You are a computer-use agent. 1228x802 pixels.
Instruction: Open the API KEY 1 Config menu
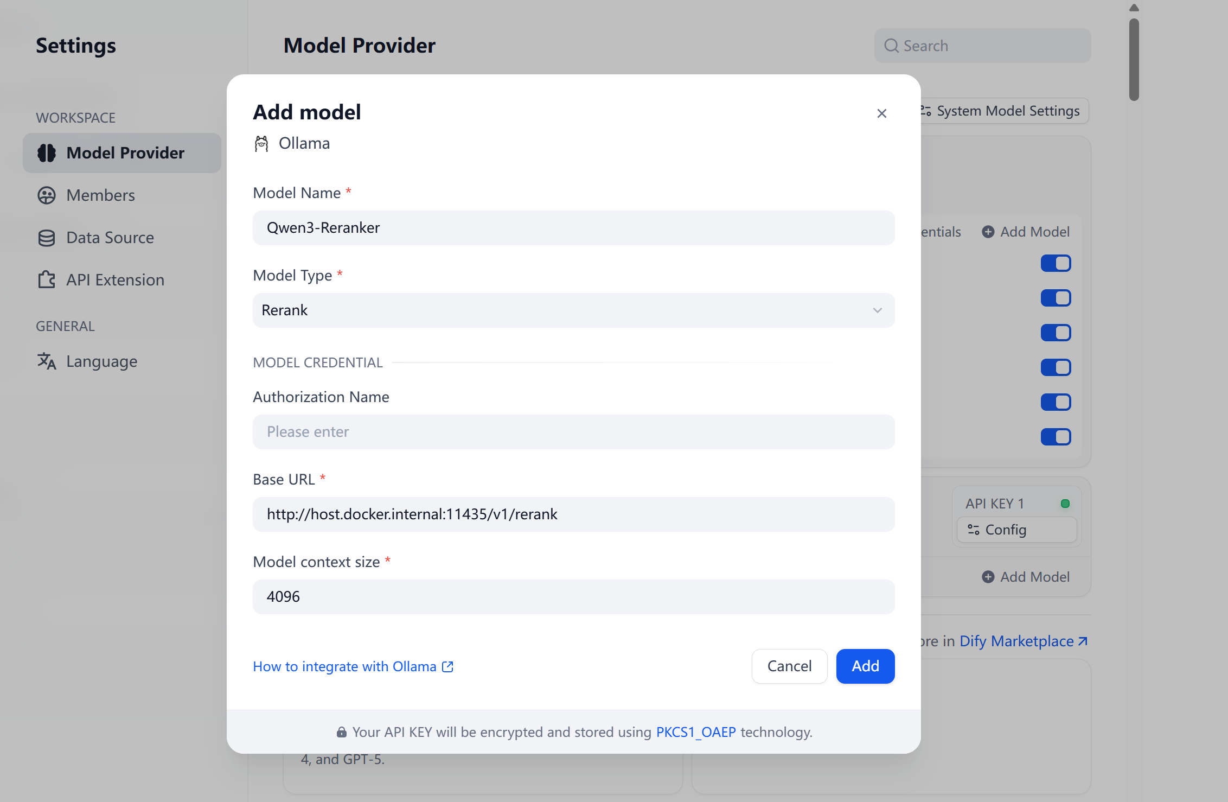(1016, 530)
